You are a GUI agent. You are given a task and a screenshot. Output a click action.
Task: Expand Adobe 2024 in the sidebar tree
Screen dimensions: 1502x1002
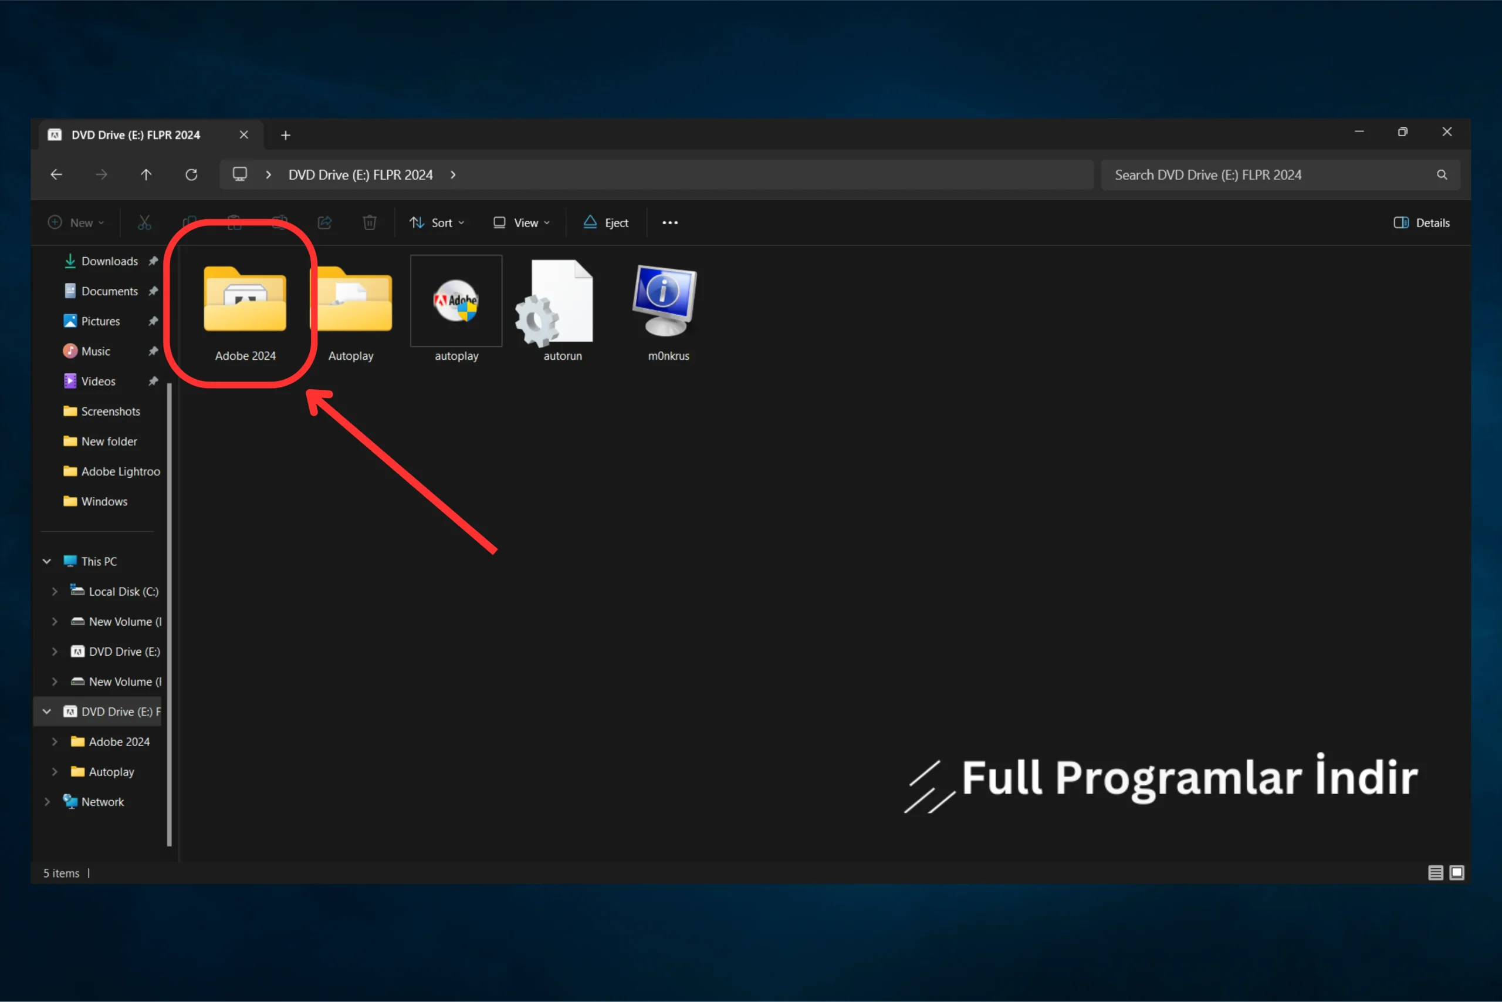(55, 741)
